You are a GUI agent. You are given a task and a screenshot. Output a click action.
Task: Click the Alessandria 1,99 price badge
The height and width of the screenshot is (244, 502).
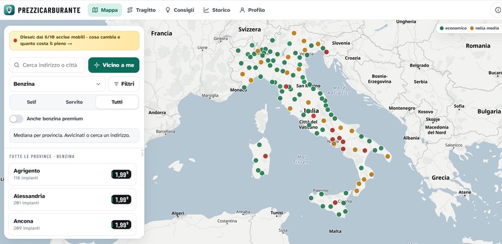tap(121, 199)
